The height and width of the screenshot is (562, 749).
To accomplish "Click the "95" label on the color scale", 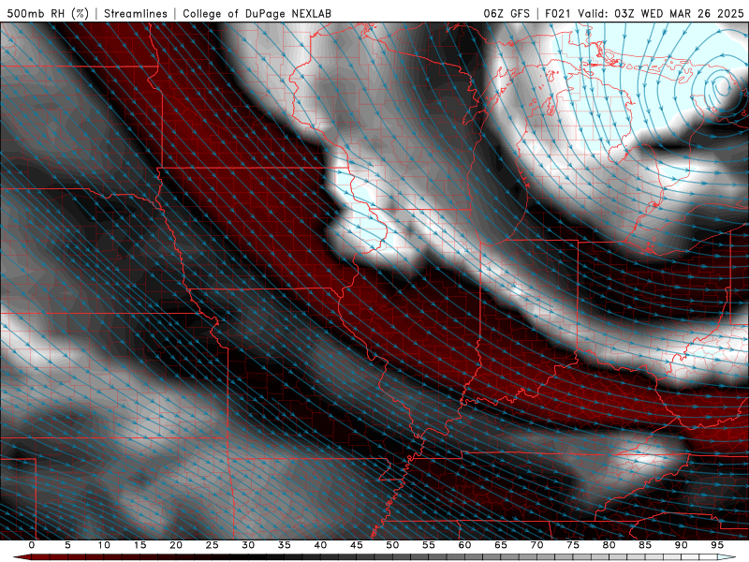I will tap(717, 545).
